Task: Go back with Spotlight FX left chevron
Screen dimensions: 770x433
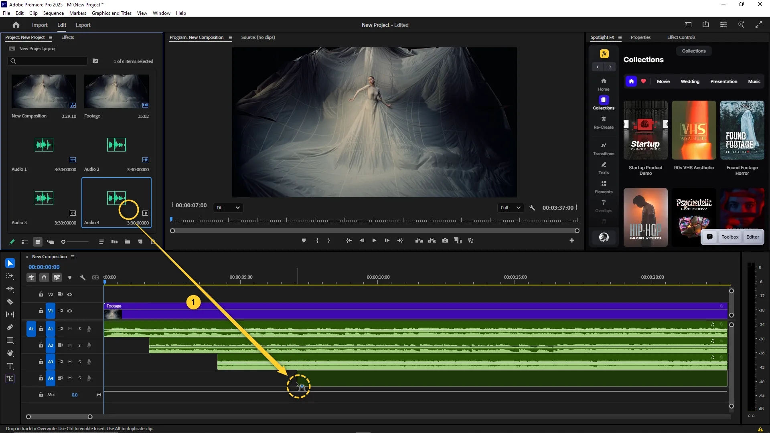Action: (x=598, y=67)
